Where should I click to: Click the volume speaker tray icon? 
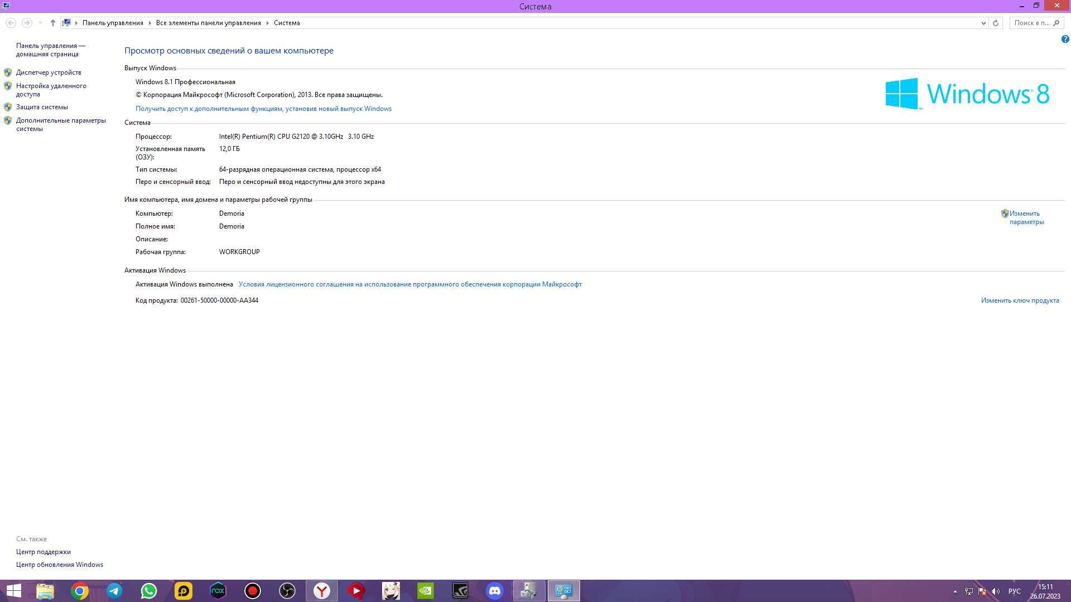pos(996,591)
